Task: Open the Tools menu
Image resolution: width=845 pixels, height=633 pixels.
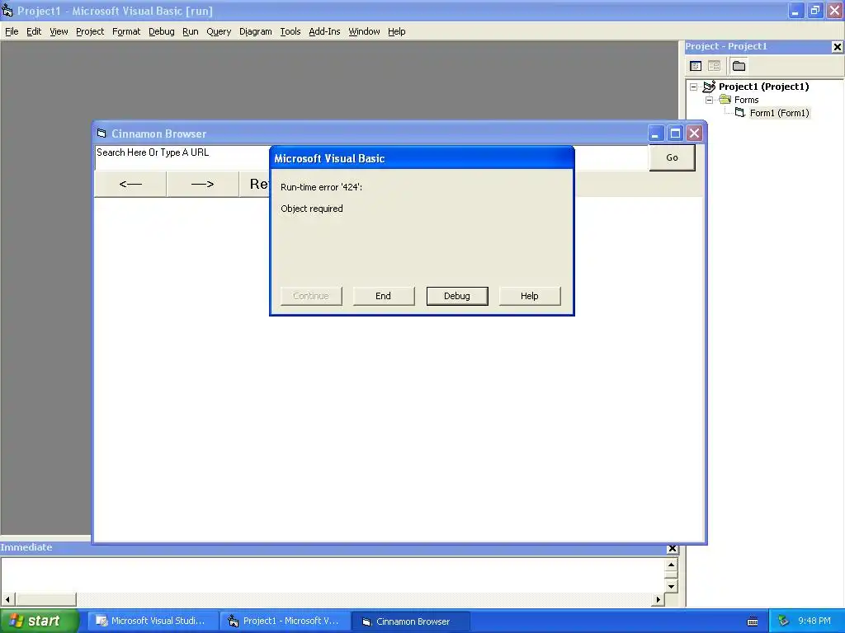Action: 290,32
